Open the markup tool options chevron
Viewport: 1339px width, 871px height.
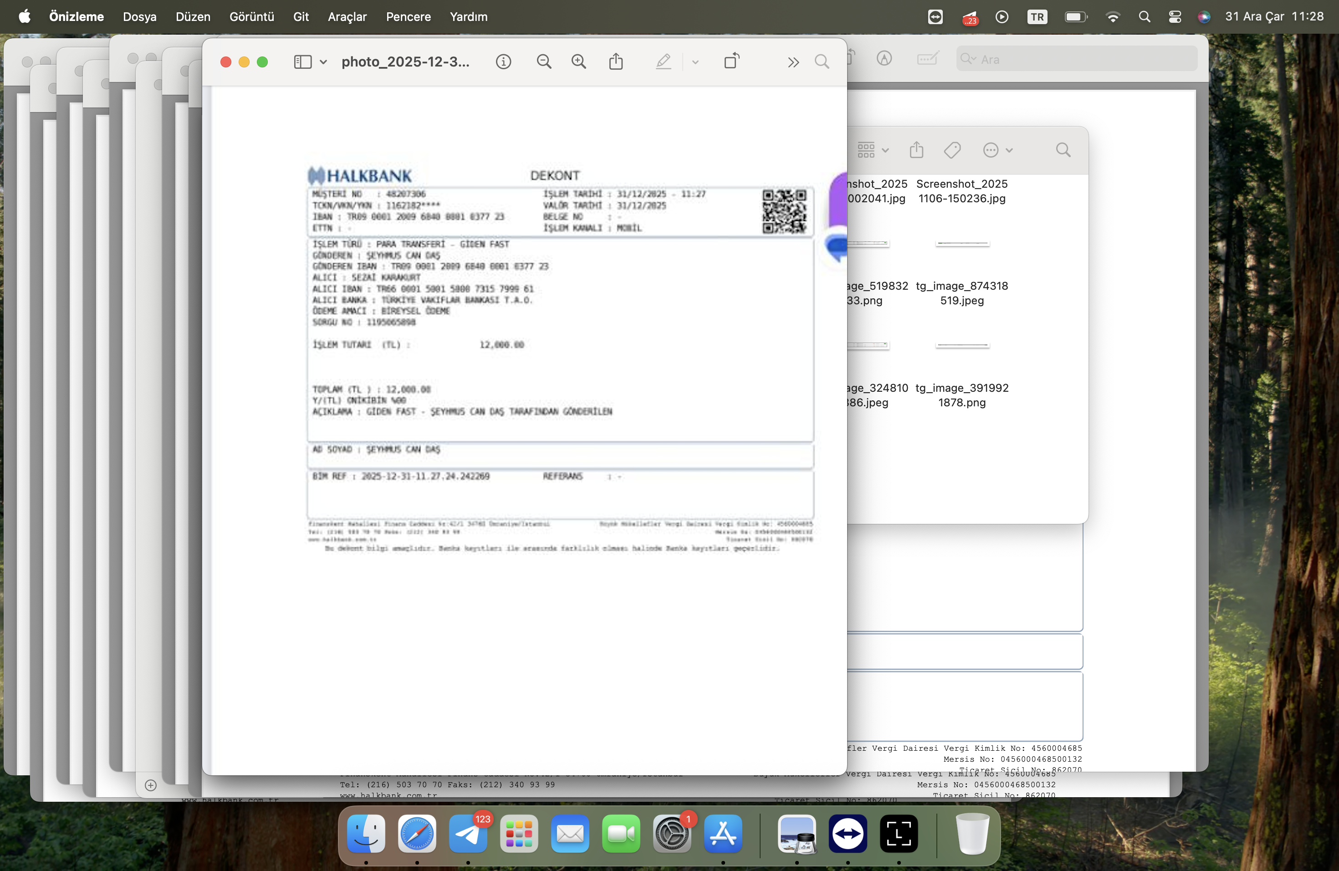pyautogui.click(x=695, y=62)
